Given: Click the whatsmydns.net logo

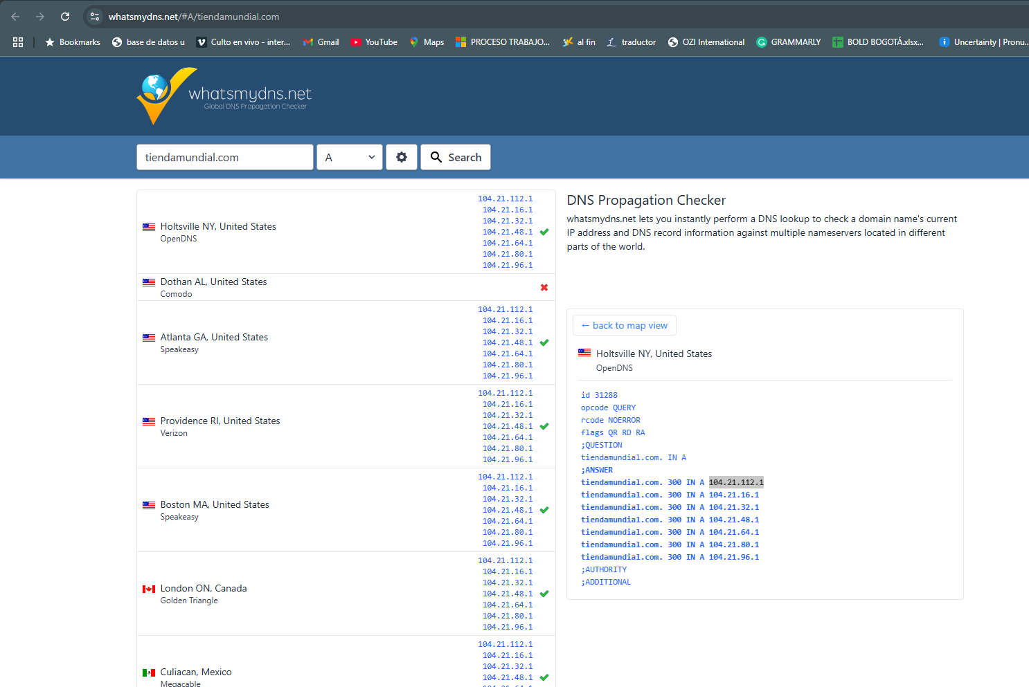Looking at the screenshot, I should point(224,96).
